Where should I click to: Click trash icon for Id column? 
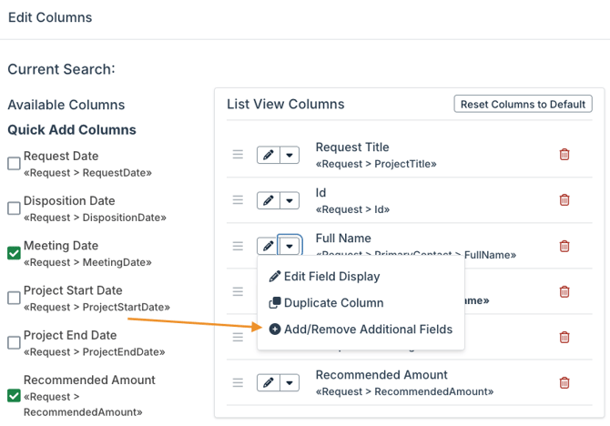(x=564, y=200)
